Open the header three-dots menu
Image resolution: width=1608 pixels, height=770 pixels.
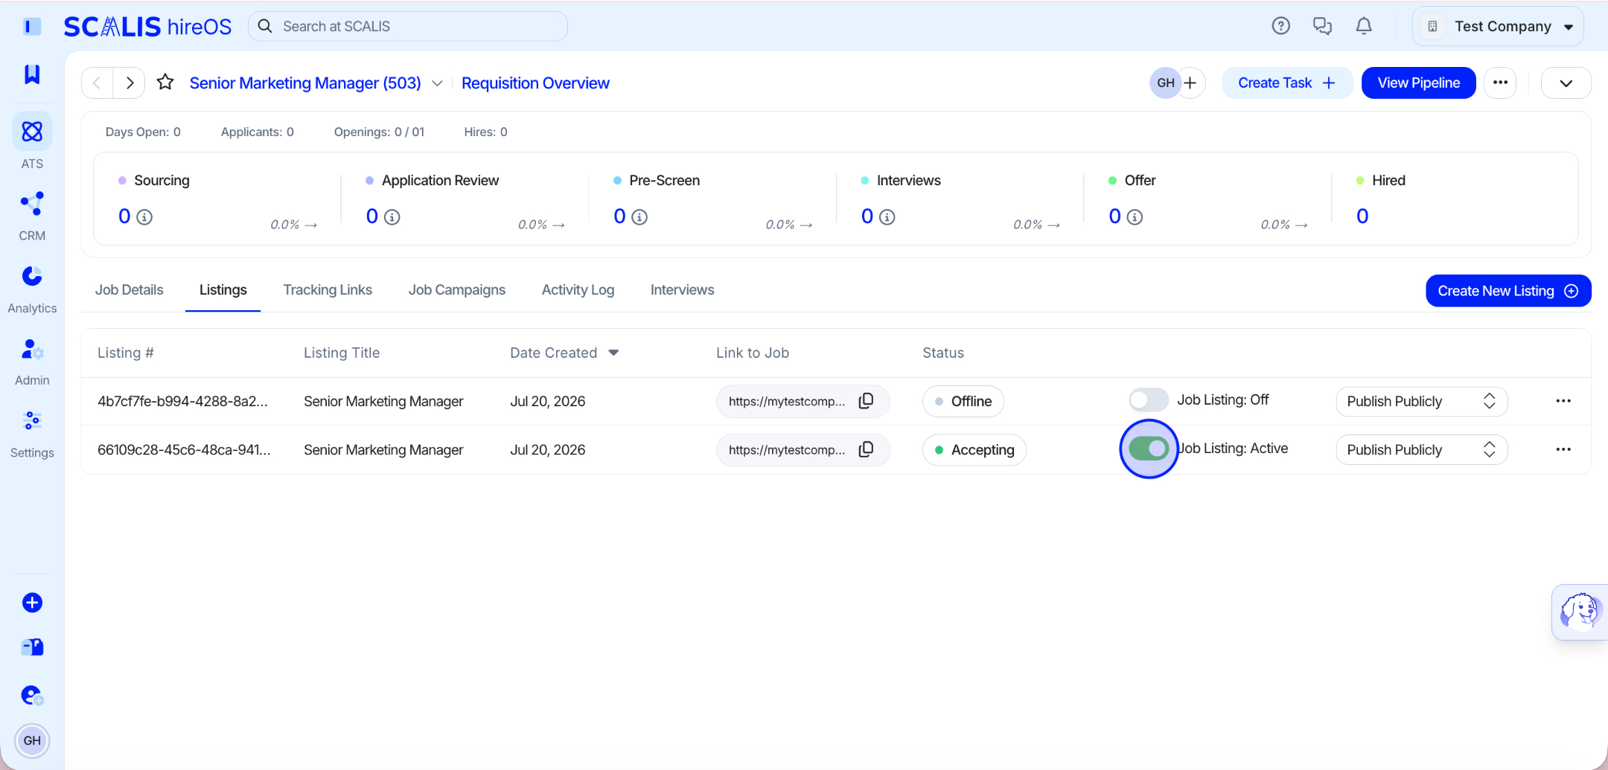[x=1500, y=83]
